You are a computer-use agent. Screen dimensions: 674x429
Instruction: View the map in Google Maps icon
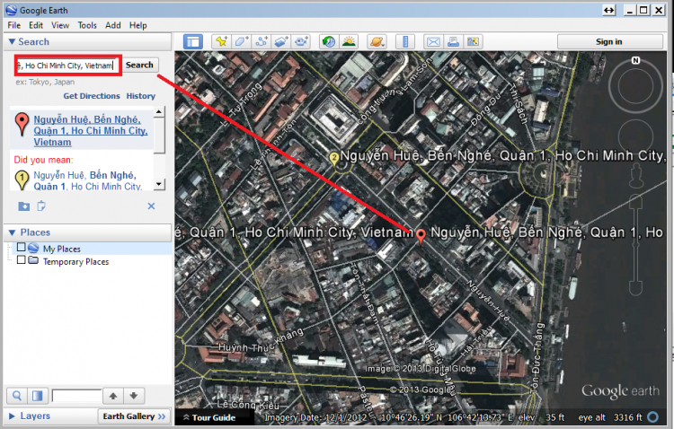(473, 41)
